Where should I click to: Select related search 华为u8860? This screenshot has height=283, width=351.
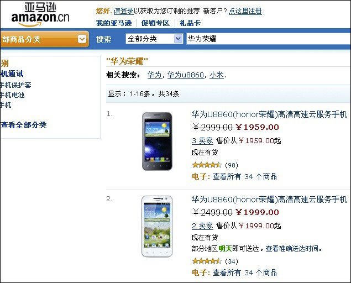[x=186, y=75]
